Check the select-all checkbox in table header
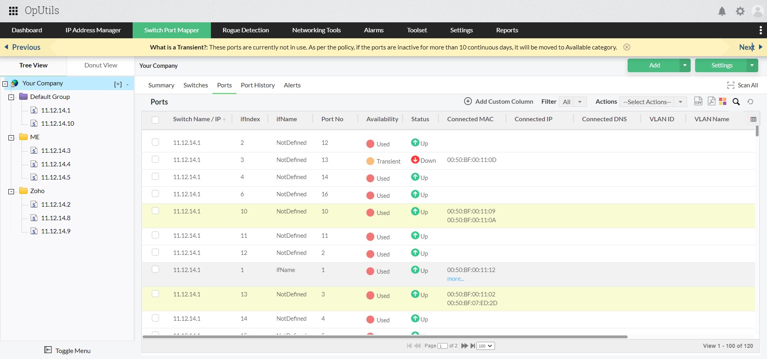 155,120
